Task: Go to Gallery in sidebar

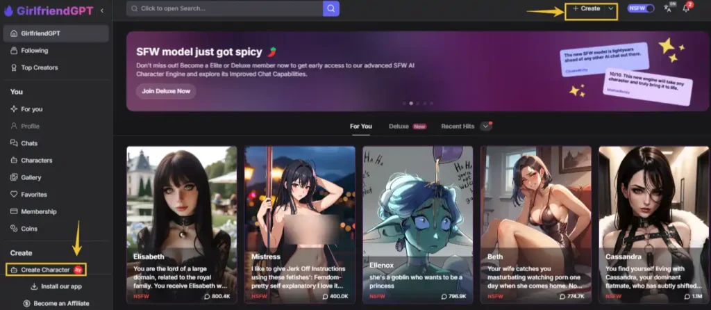Action: (x=31, y=177)
